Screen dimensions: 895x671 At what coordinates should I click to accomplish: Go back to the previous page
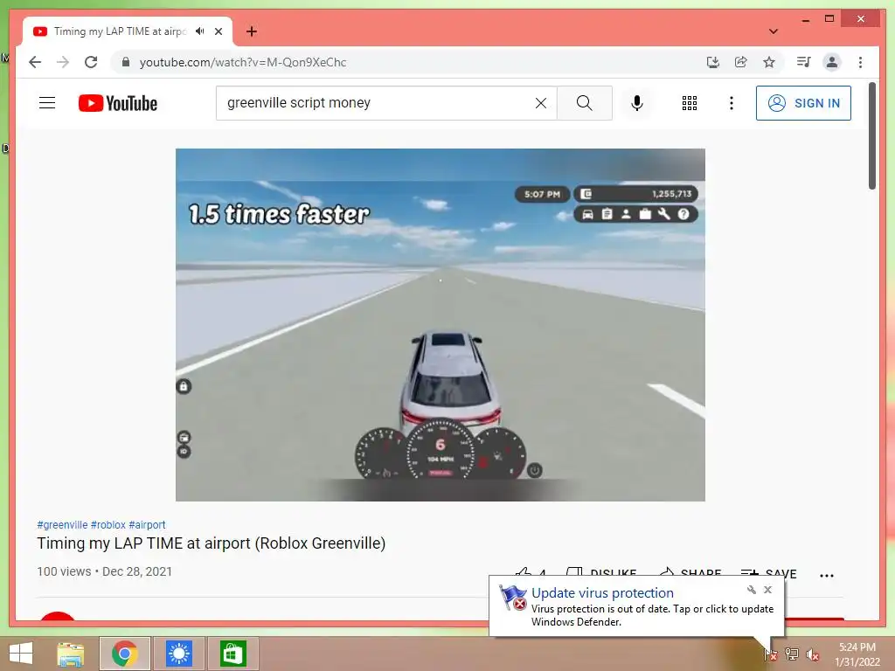click(35, 62)
